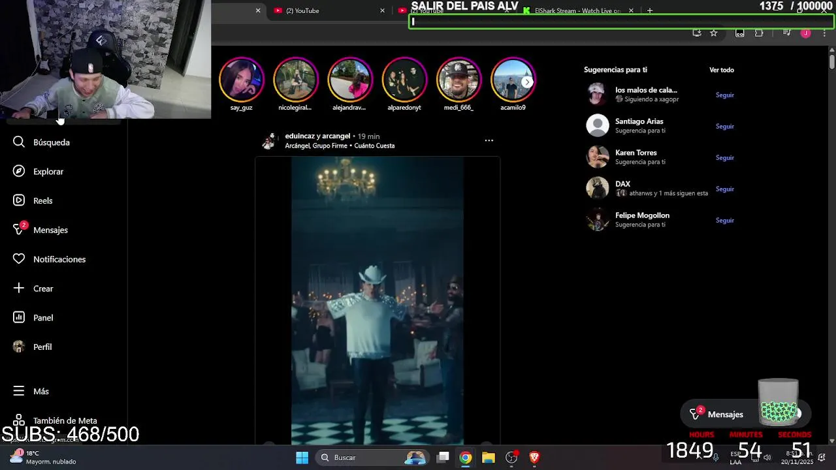This screenshot has height=470, width=836.
Task: Open También de Meta menu
Action: click(55, 420)
